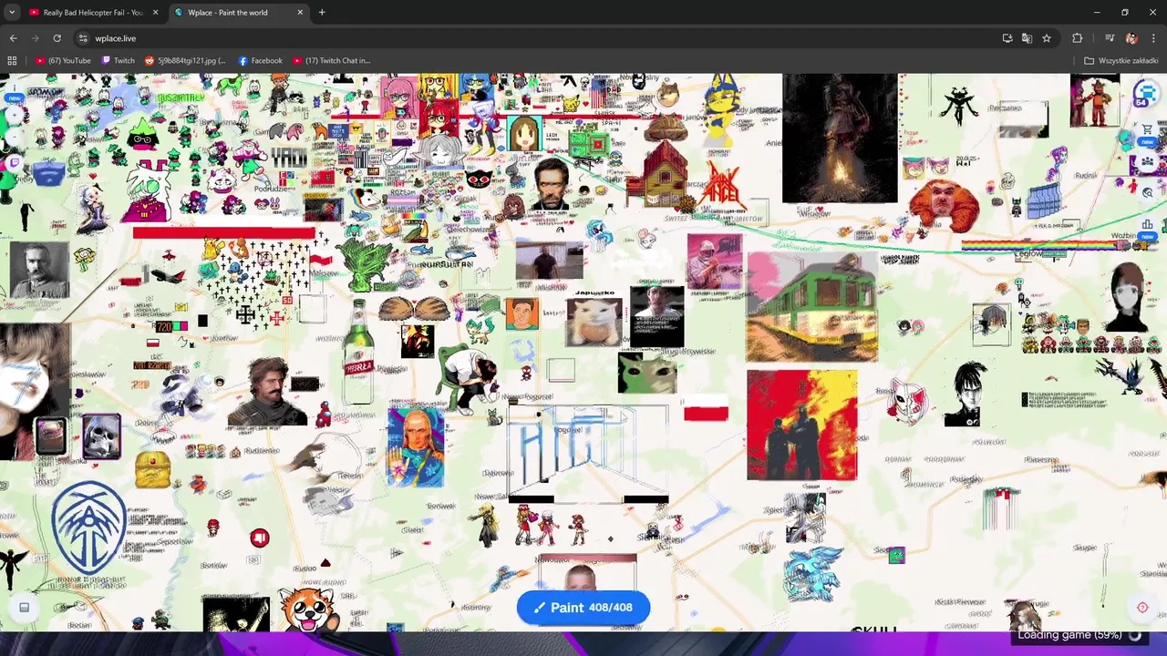Open the leaderboard bar chart icon
This screenshot has height=656, width=1167.
[1148, 224]
